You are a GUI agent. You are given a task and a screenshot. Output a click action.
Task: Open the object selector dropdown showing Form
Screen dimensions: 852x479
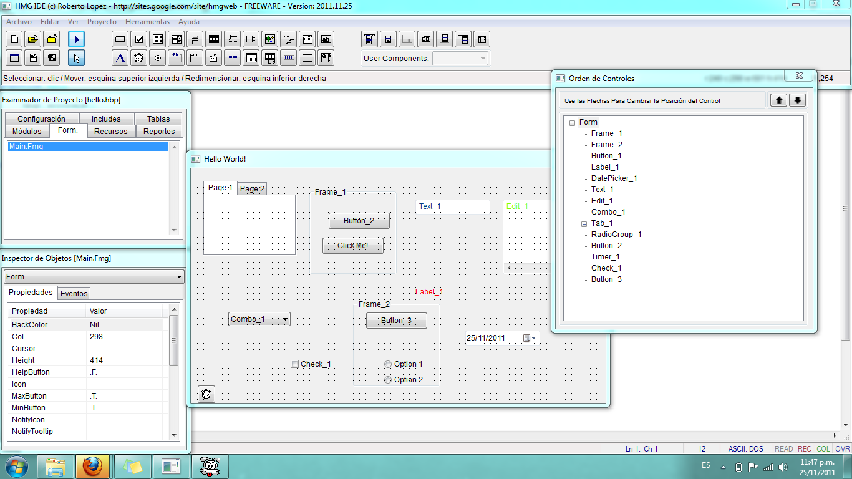[x=180, y=276]
